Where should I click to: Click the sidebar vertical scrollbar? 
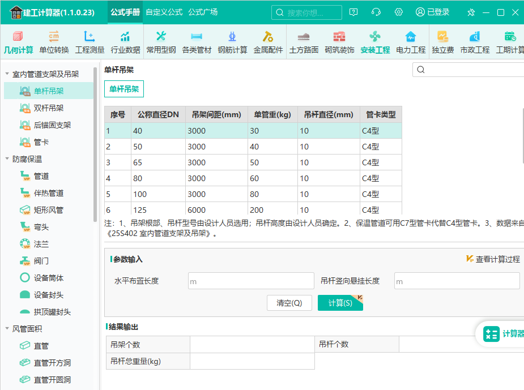(x=95, y=144)
